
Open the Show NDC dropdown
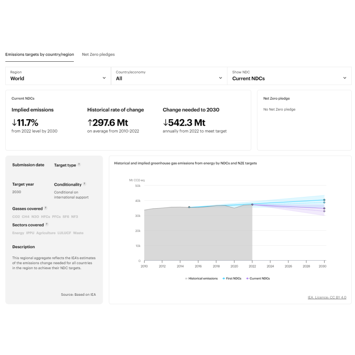click(x=289, y=76)
